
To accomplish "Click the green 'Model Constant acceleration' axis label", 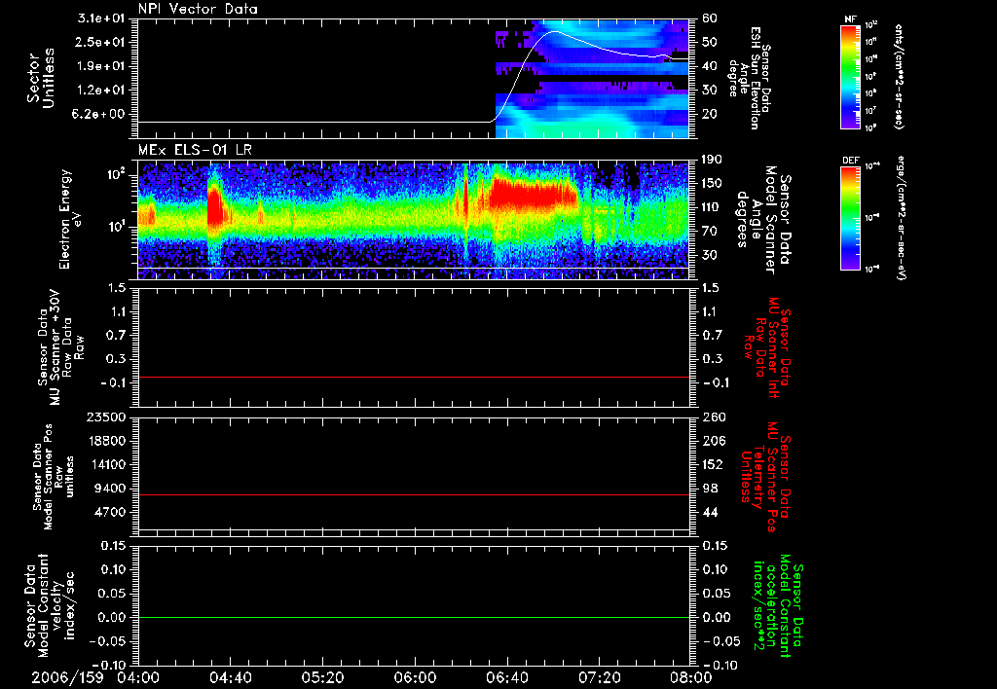I will click(777, 603).
